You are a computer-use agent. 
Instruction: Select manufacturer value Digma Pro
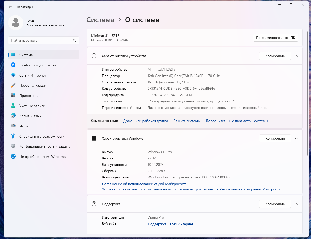pyautogui.click(x=156, y=217)
